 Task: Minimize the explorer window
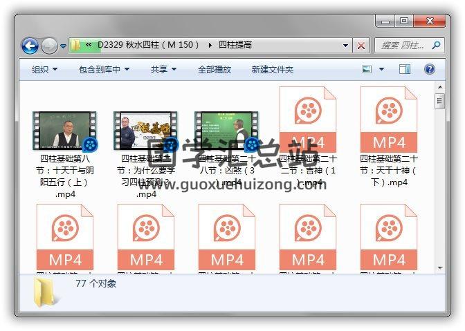pos(385,21)
